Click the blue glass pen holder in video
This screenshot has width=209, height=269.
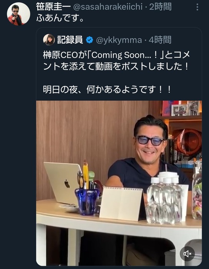[87, 202]
